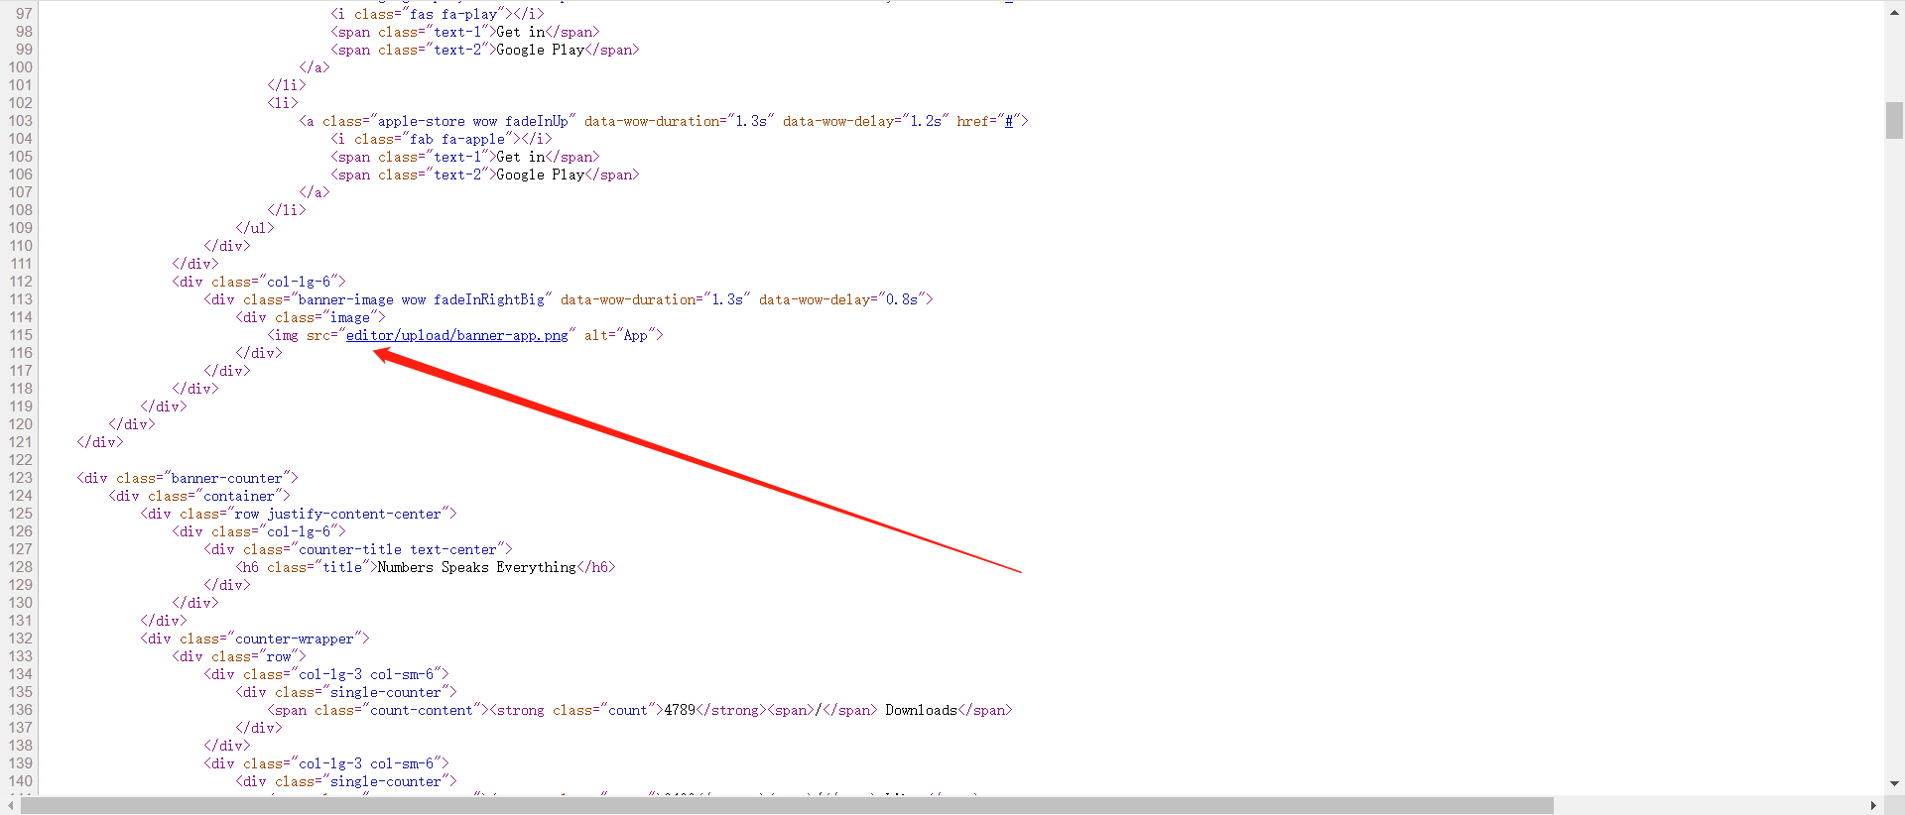Click the alt attribute value "App"
Image resolution: width=1905 pixels, height=815 pixels.
(635, 336)
